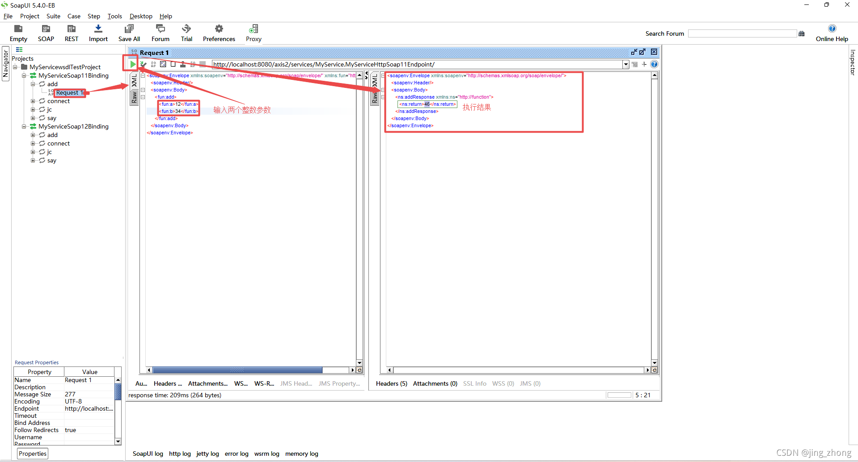Switch response editor to XML view
Image resolution: width=858 pixels, height=462 pixels.
coord(375,81)
